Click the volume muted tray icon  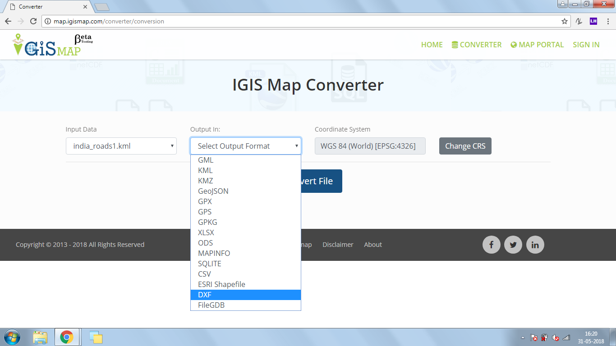(x=556, y=337)
